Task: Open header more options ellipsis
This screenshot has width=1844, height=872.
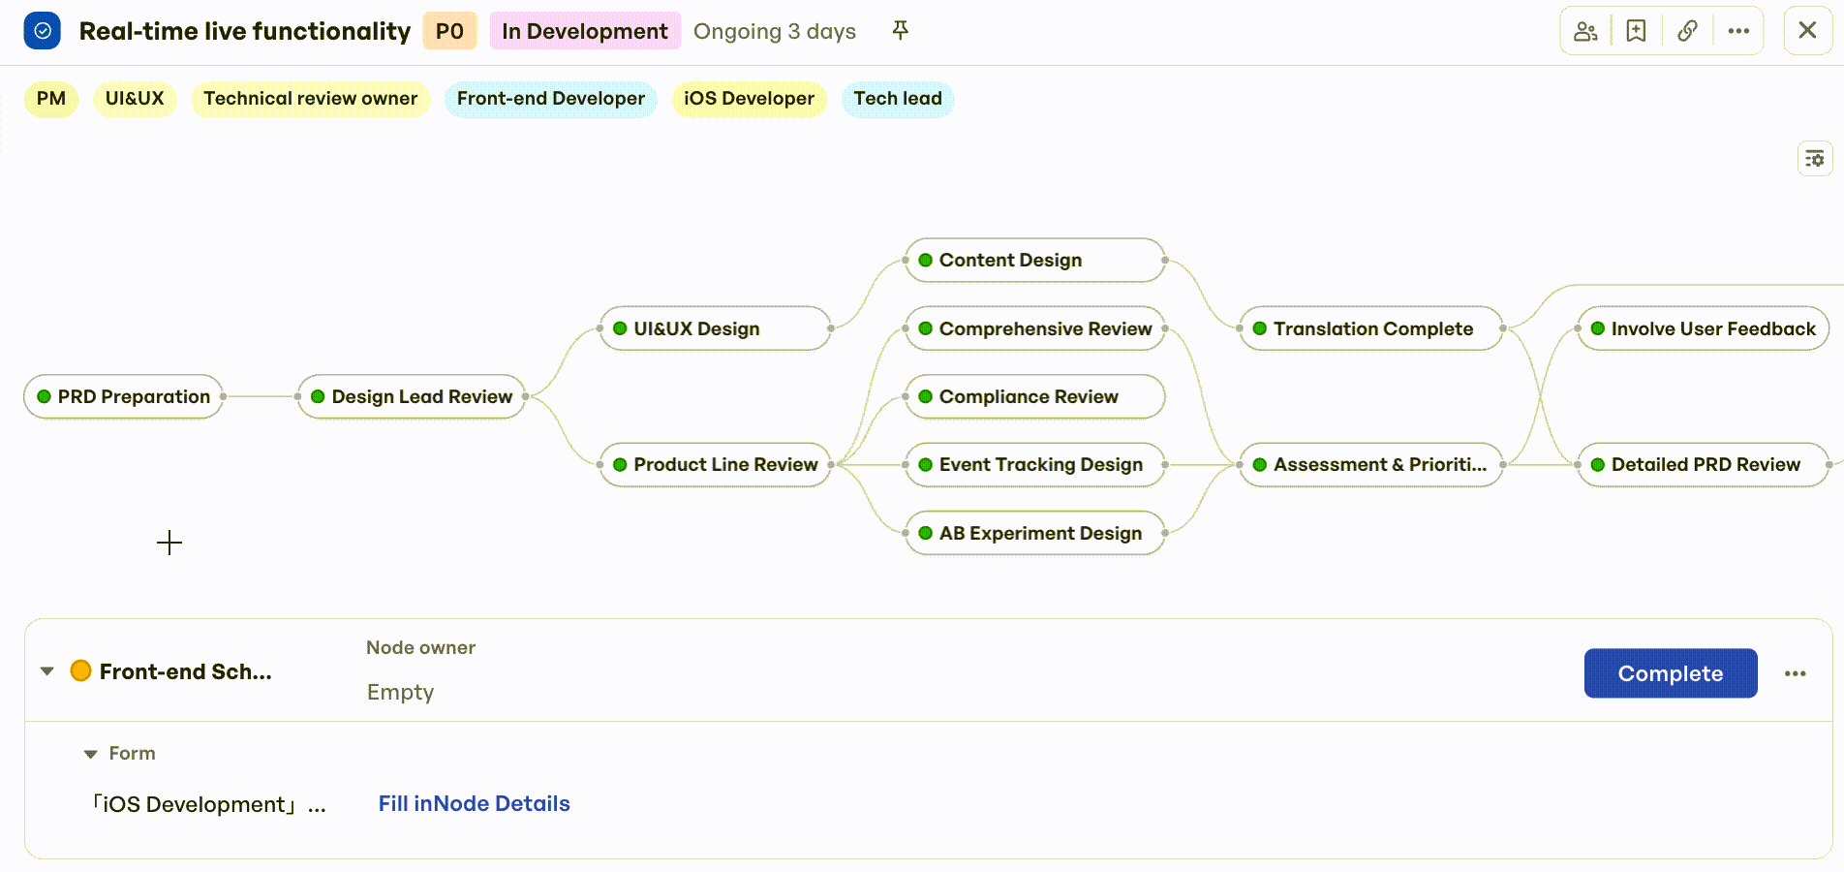Action: (x=1738, y=31)
